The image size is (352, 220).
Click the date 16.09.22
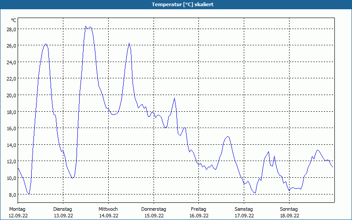199,216
